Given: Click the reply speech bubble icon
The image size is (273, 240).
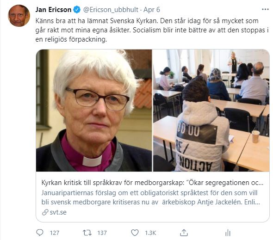Looking at the screenshot, I should pos(40,233).
